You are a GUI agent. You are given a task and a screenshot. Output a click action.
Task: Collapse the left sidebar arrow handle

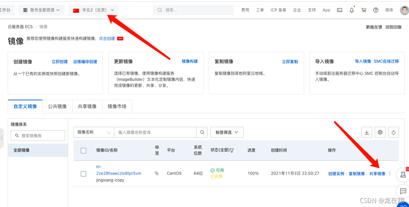[x=2, y=138]
